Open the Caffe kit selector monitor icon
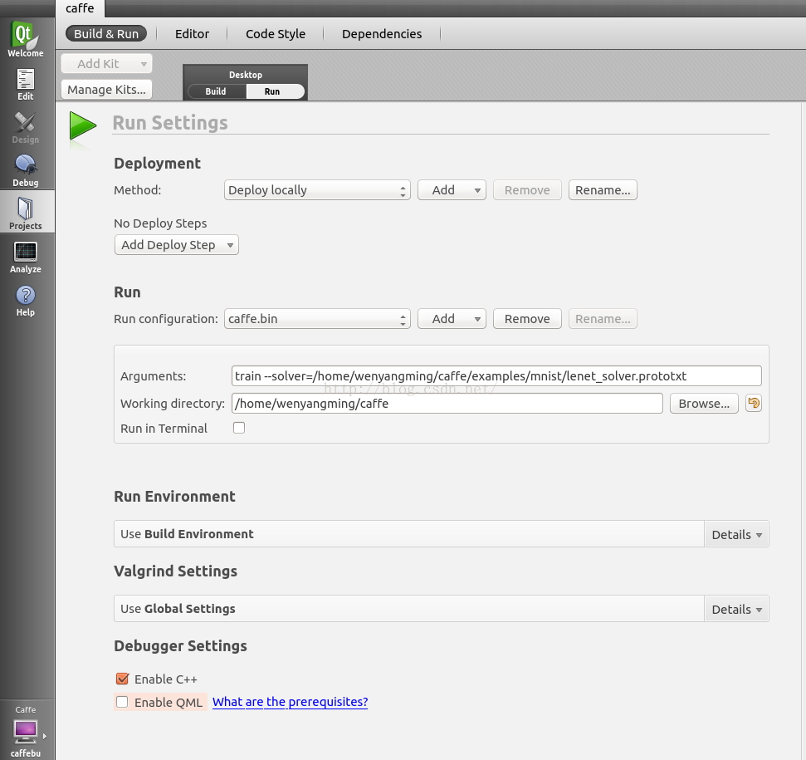Viewport: 806px width, 760px height. pyautogui.click(x=25, y=732)
